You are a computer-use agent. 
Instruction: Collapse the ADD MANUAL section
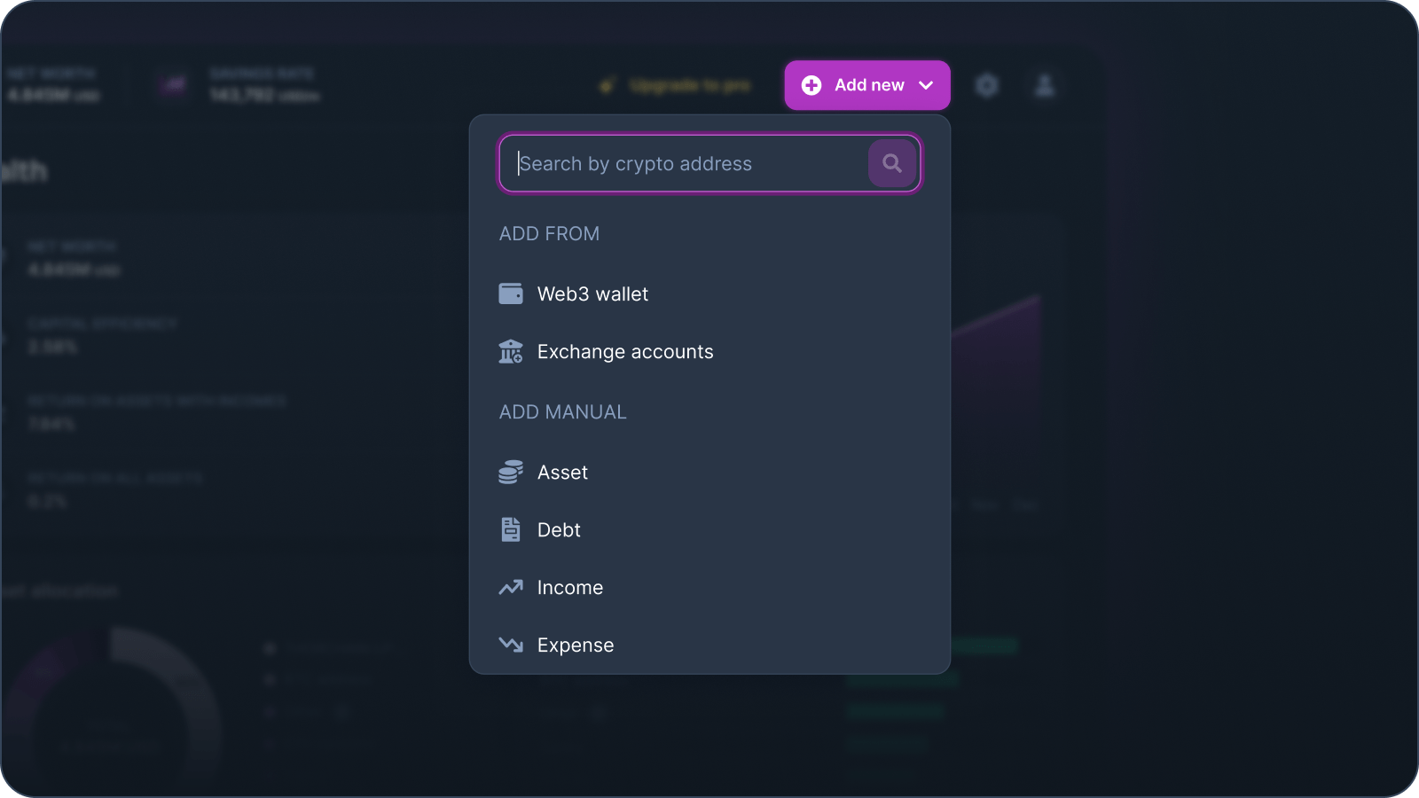[x=562, y=411]
